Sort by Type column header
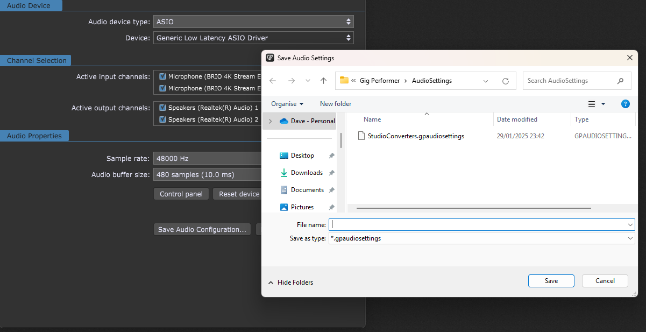The image size is (646, 332). tap(581, 119)
